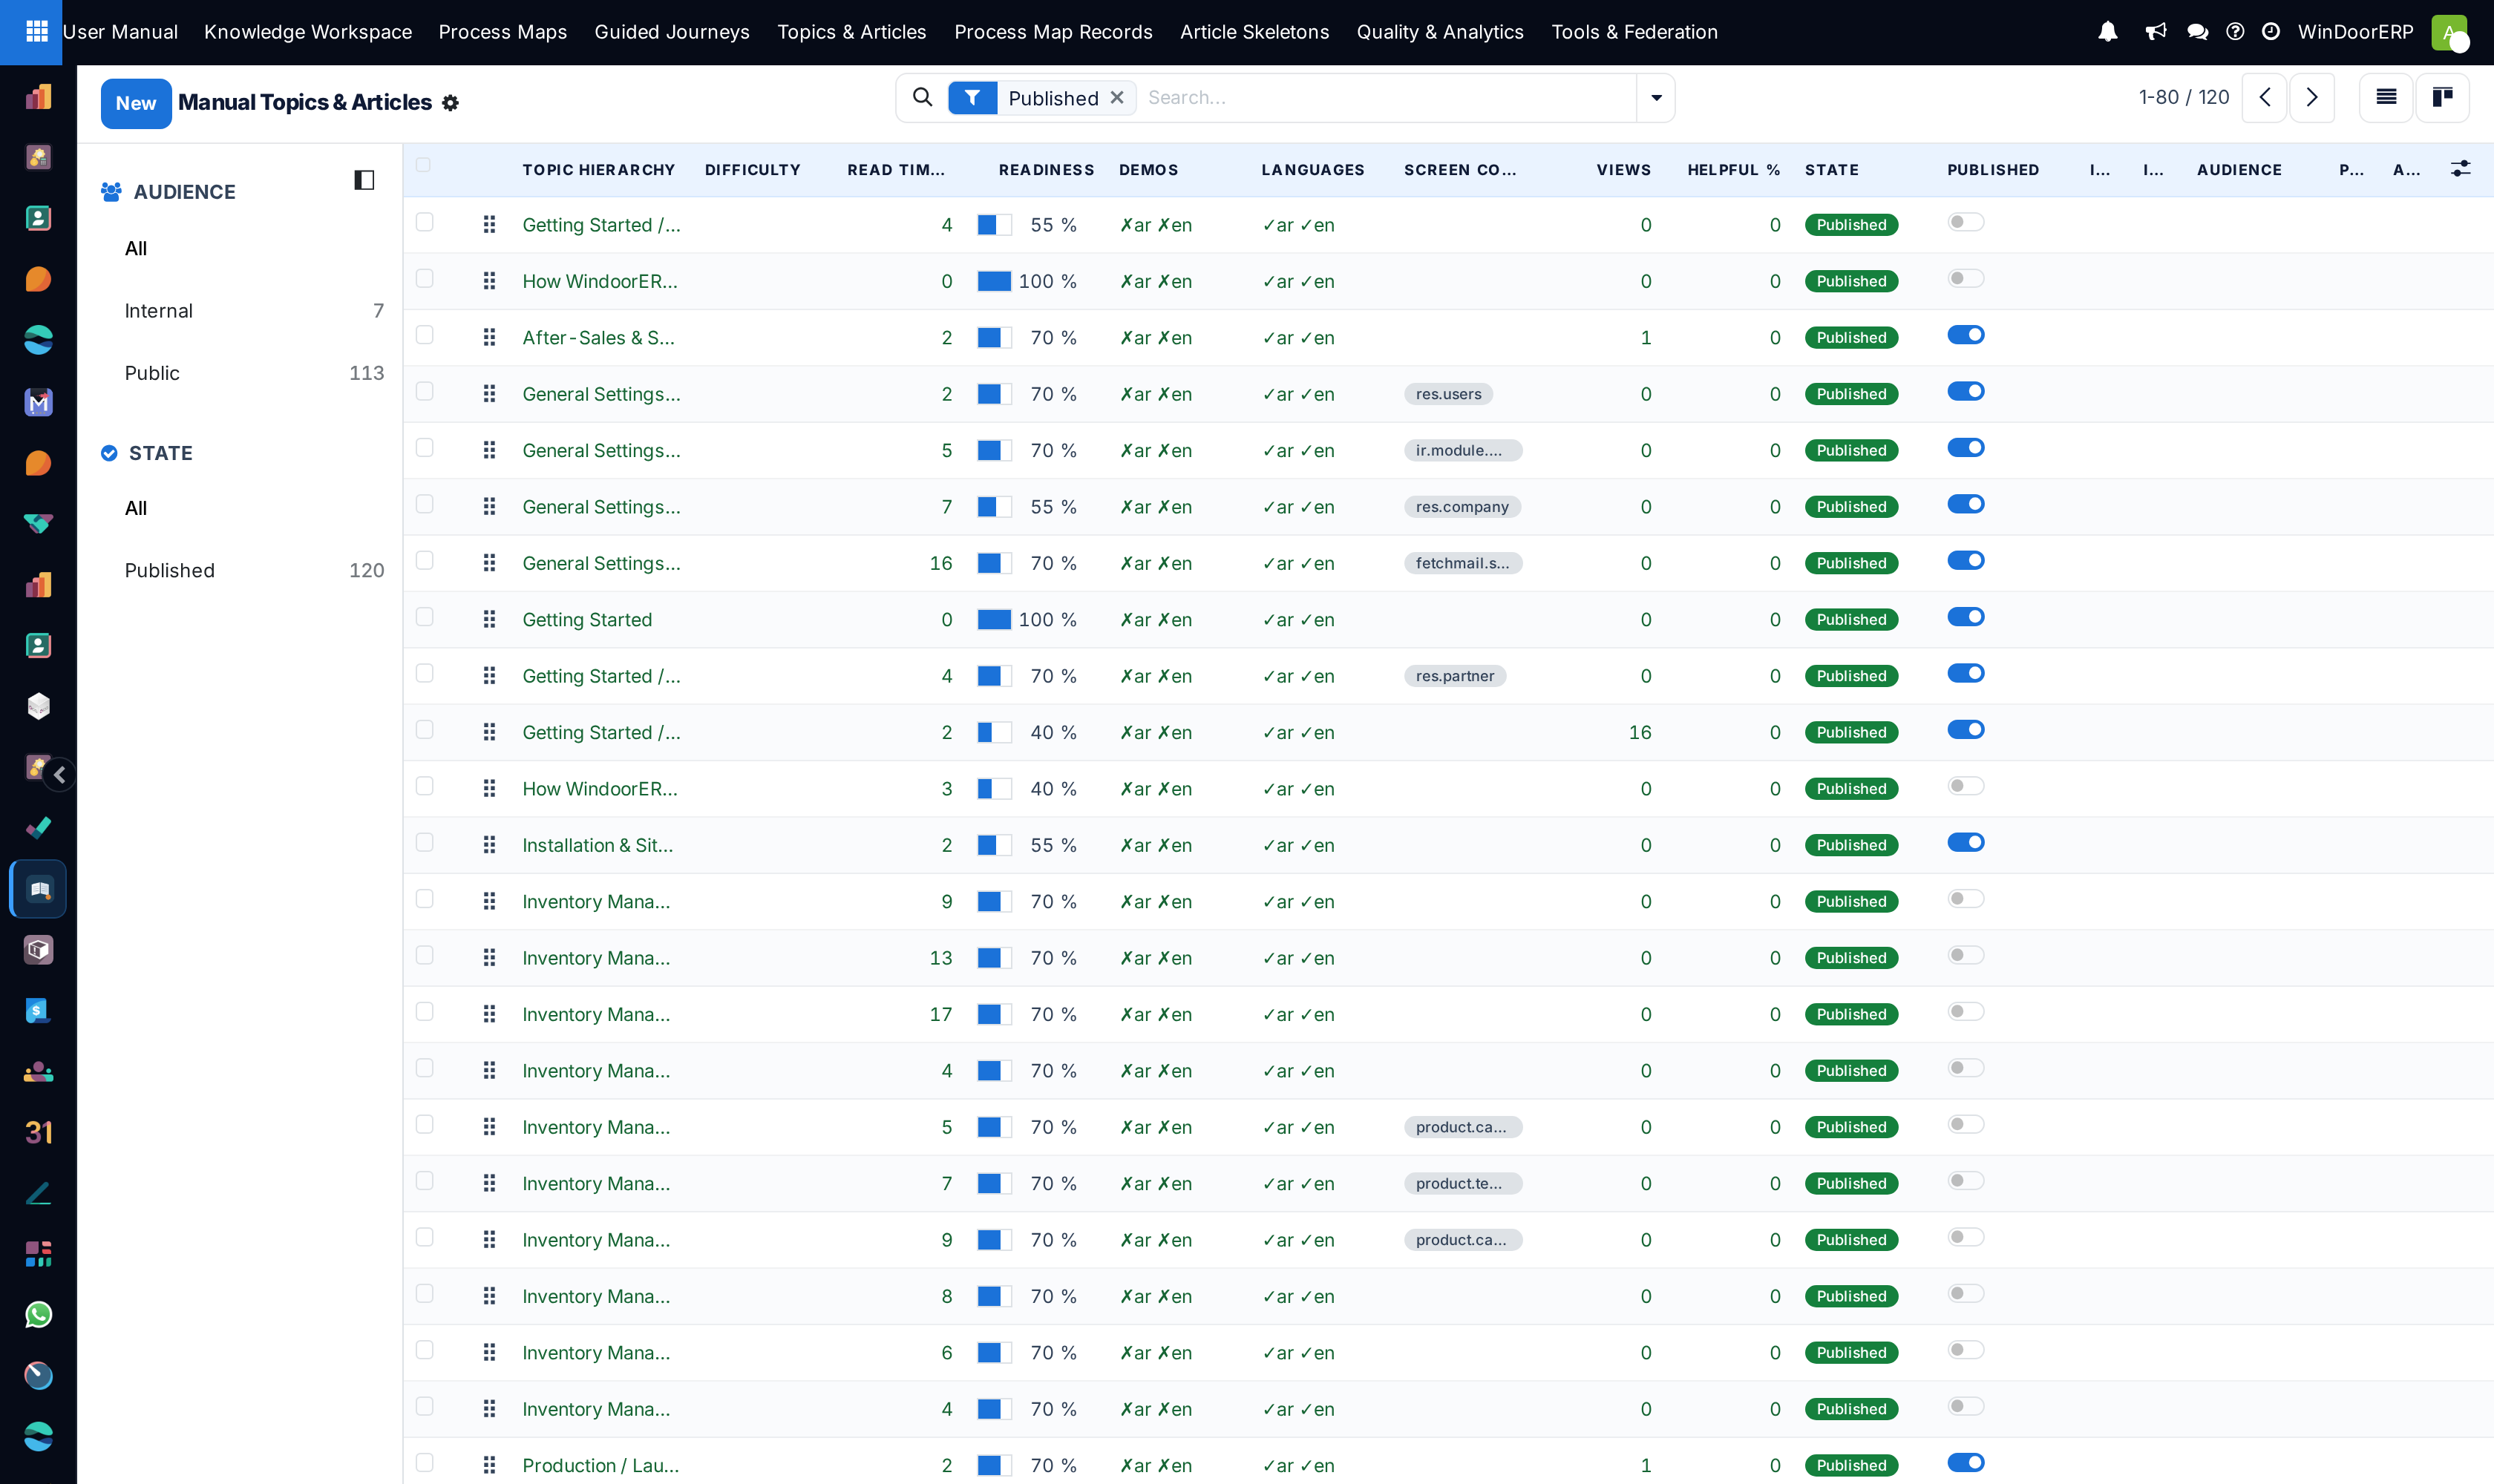The width and height of the screenshot is (2494, 1484).
Task: Disable published switch on Getting Started 100% row
Action: [x=1966, y=617]
